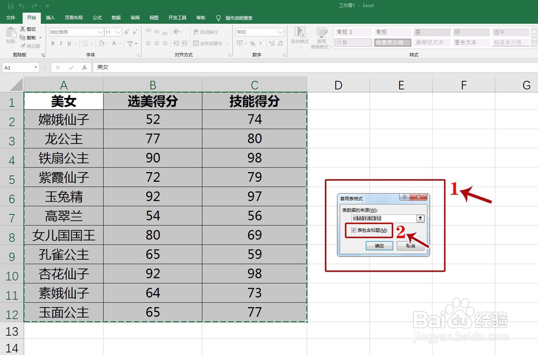Click the decrease indent icon
This screenshot has height=355, width=538.
(x=176, y=44)
